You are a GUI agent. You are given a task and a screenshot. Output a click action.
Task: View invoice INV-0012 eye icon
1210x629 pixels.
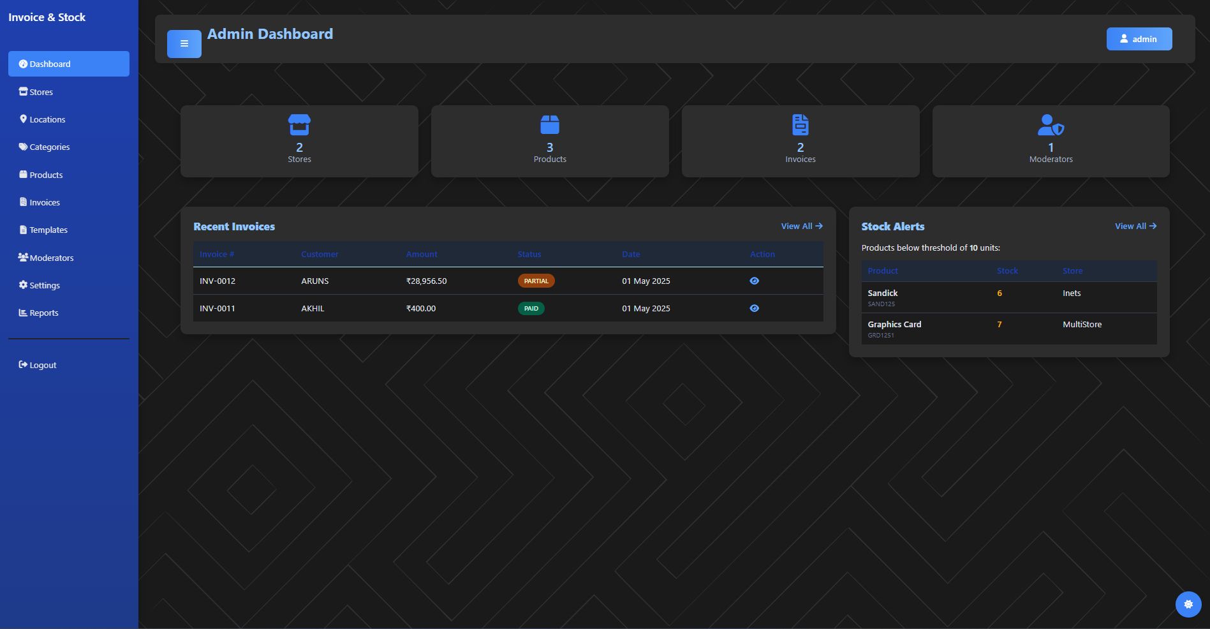(x=754, y=281)
